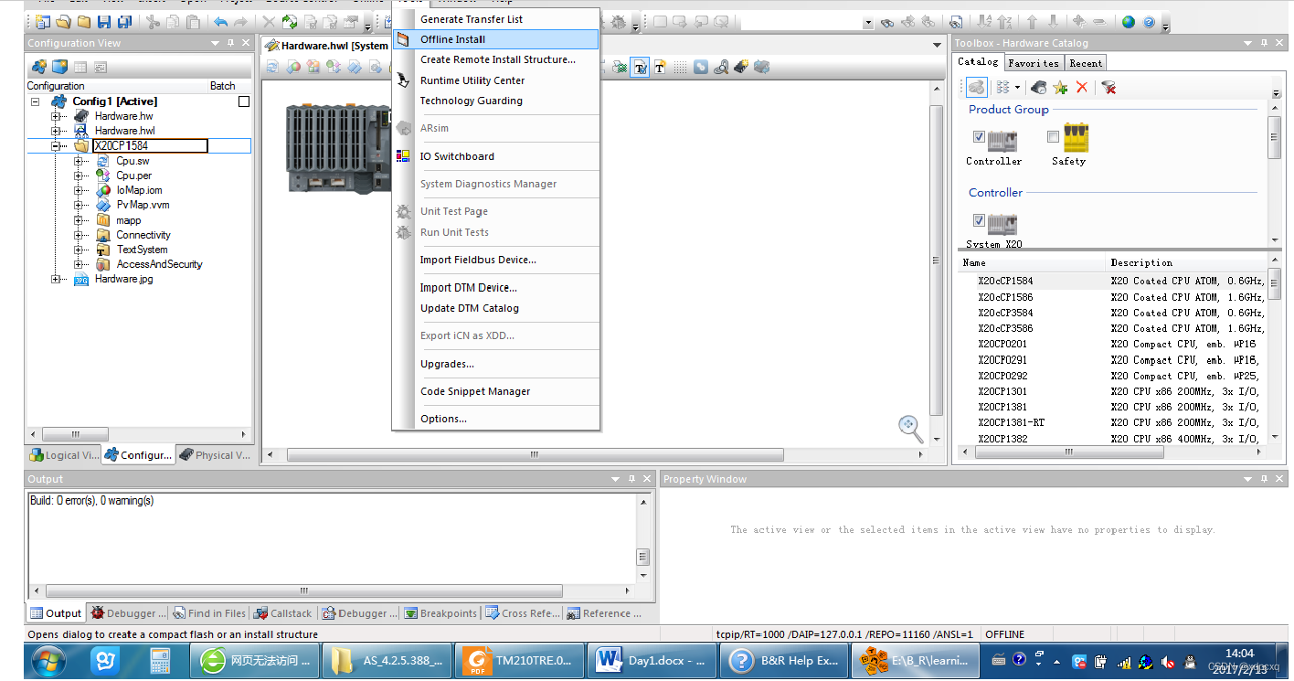This screenshot has width=1294, height=681.
Task: Switch to the Recent tab in Toolbox
Action: pyautogui.click(x=1086, y=63)
